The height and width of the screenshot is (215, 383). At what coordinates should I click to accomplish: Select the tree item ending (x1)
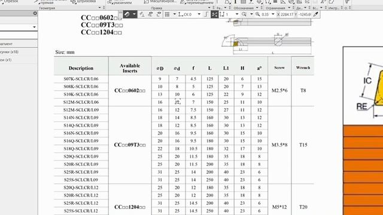[x=6, y=60]
